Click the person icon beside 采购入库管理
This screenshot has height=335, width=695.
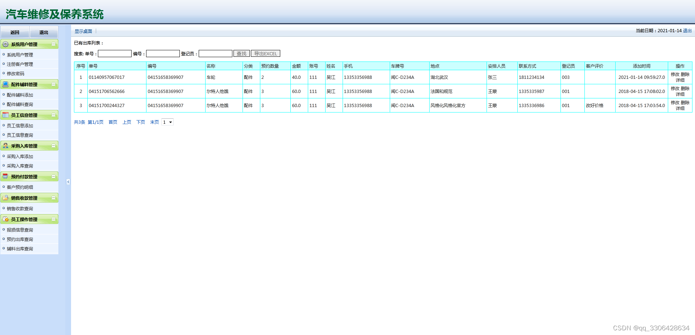5,146
